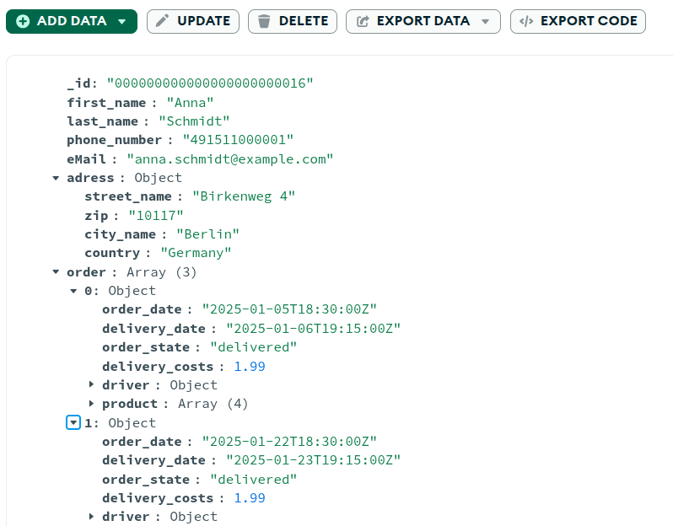
Task: Click the trash icon on Delete
Action: pos(264,21)
